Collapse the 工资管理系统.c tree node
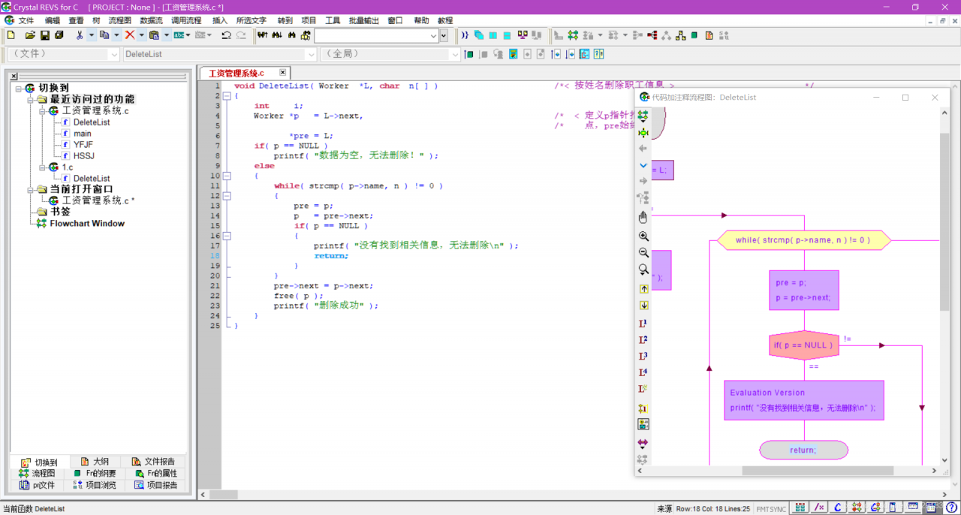The width and height of the screenshot is (961, 515). pyautogui.click(x=43, y=111)
